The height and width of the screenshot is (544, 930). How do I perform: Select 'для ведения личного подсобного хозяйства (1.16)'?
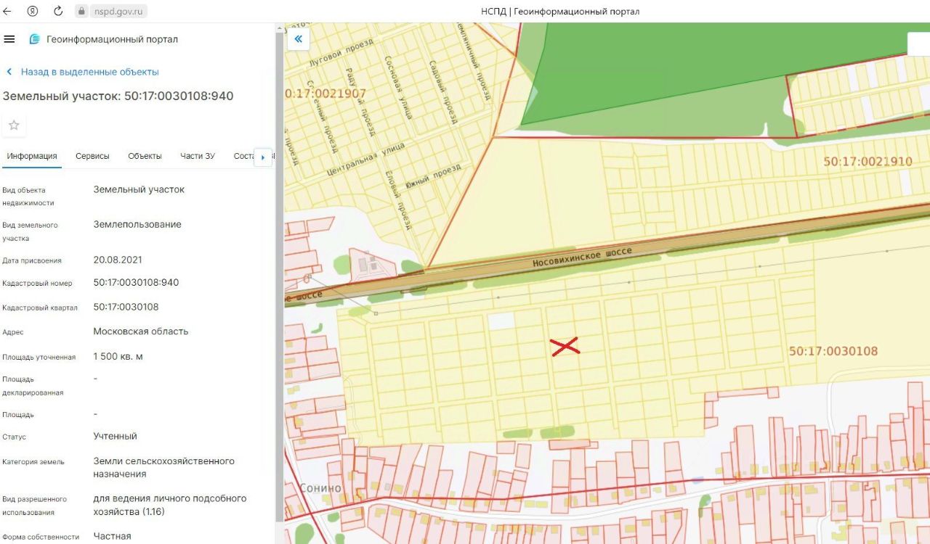170,505
